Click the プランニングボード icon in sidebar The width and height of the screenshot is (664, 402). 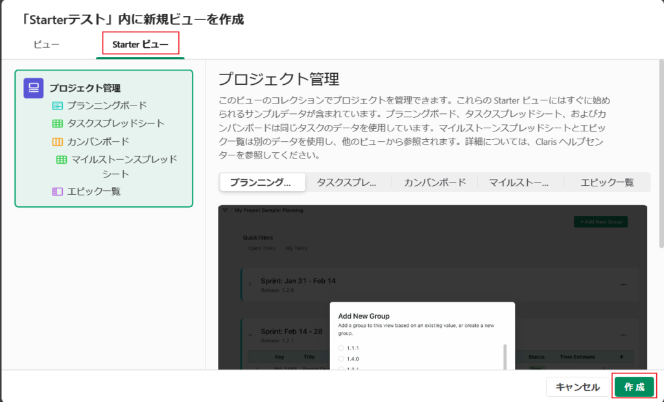[58, 106]
